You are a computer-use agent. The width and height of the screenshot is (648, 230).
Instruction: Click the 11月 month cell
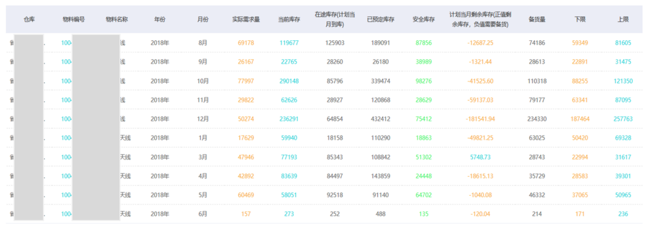[203, 100]
